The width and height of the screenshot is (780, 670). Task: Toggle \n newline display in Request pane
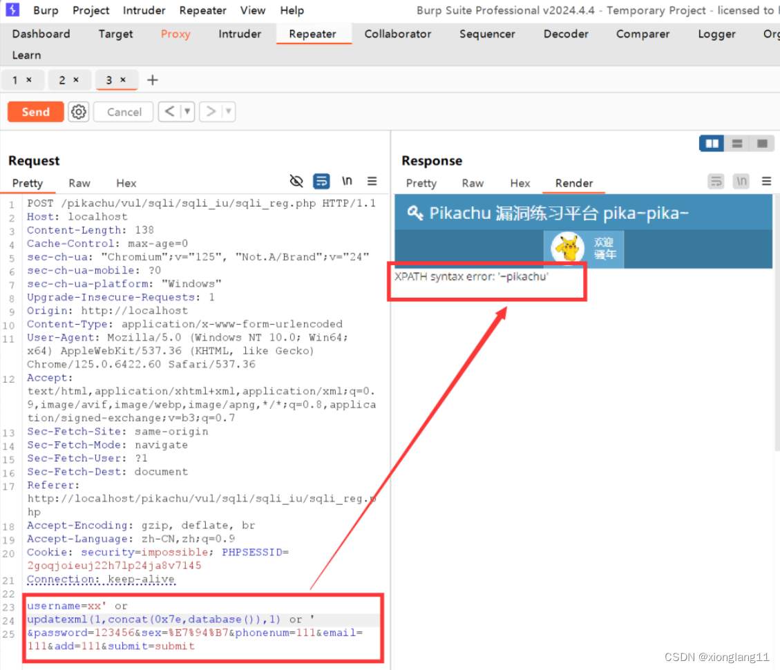(347, 181)
